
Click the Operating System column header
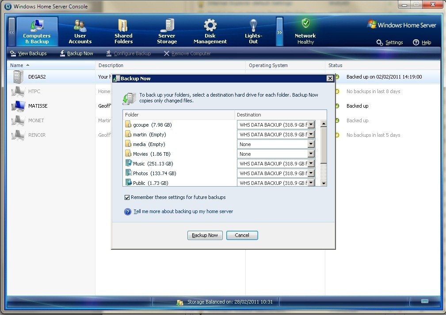(x=285, y=65)
